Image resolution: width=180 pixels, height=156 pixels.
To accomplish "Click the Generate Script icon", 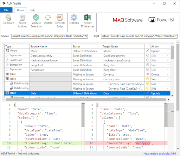I will tap(60, 18).
